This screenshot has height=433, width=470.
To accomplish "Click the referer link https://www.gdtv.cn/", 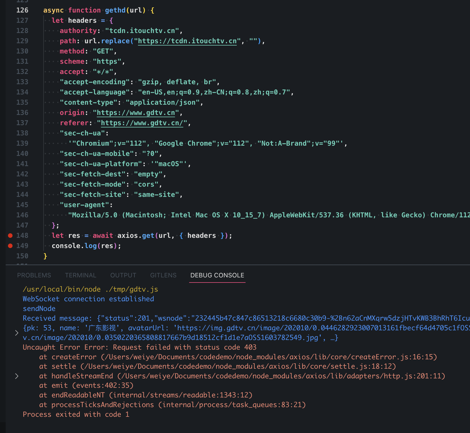I will (x=141, y=123).
